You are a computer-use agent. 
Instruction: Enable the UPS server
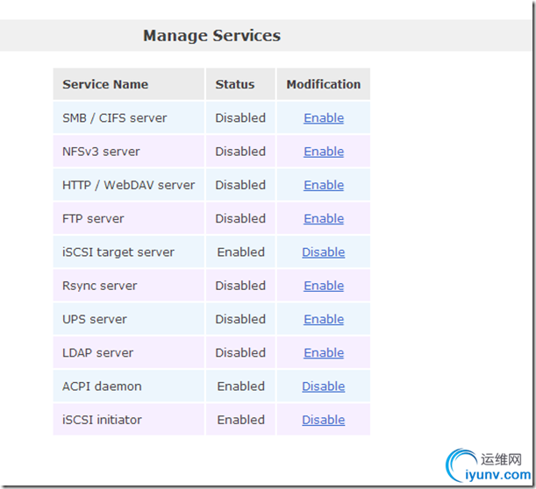[323, 319]
